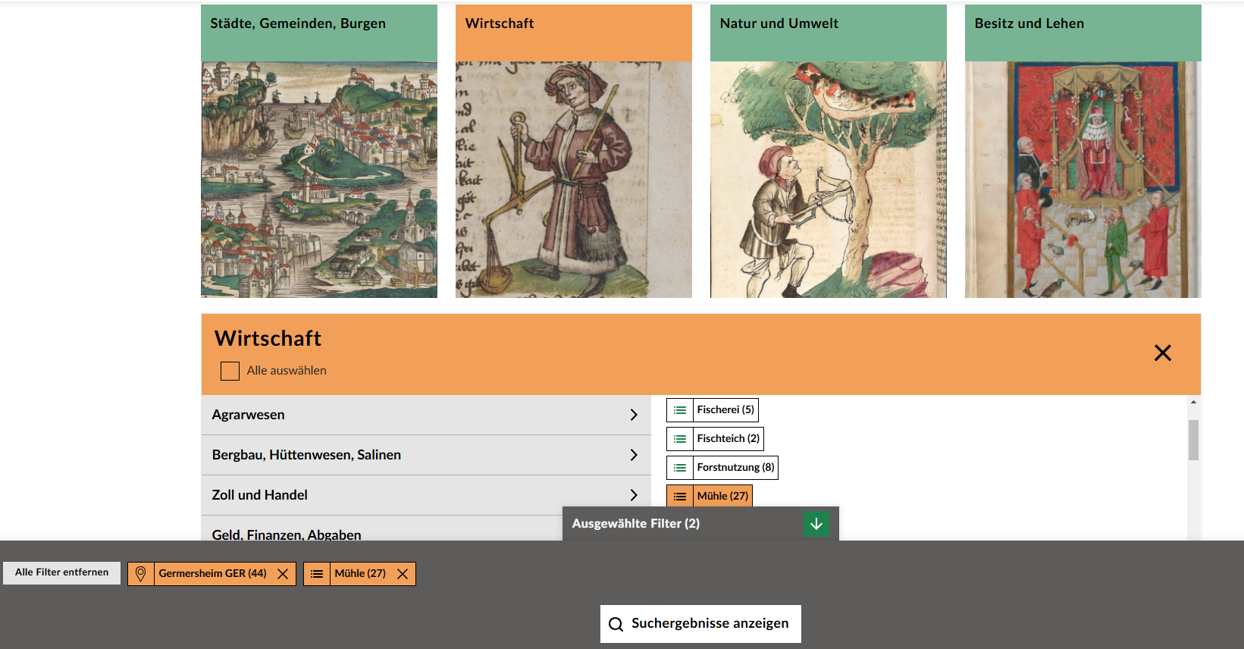Click list icon next to Fischerei (5)
Screen dimensions: 1244x649
pyautogui.click(x=680, y=410)
